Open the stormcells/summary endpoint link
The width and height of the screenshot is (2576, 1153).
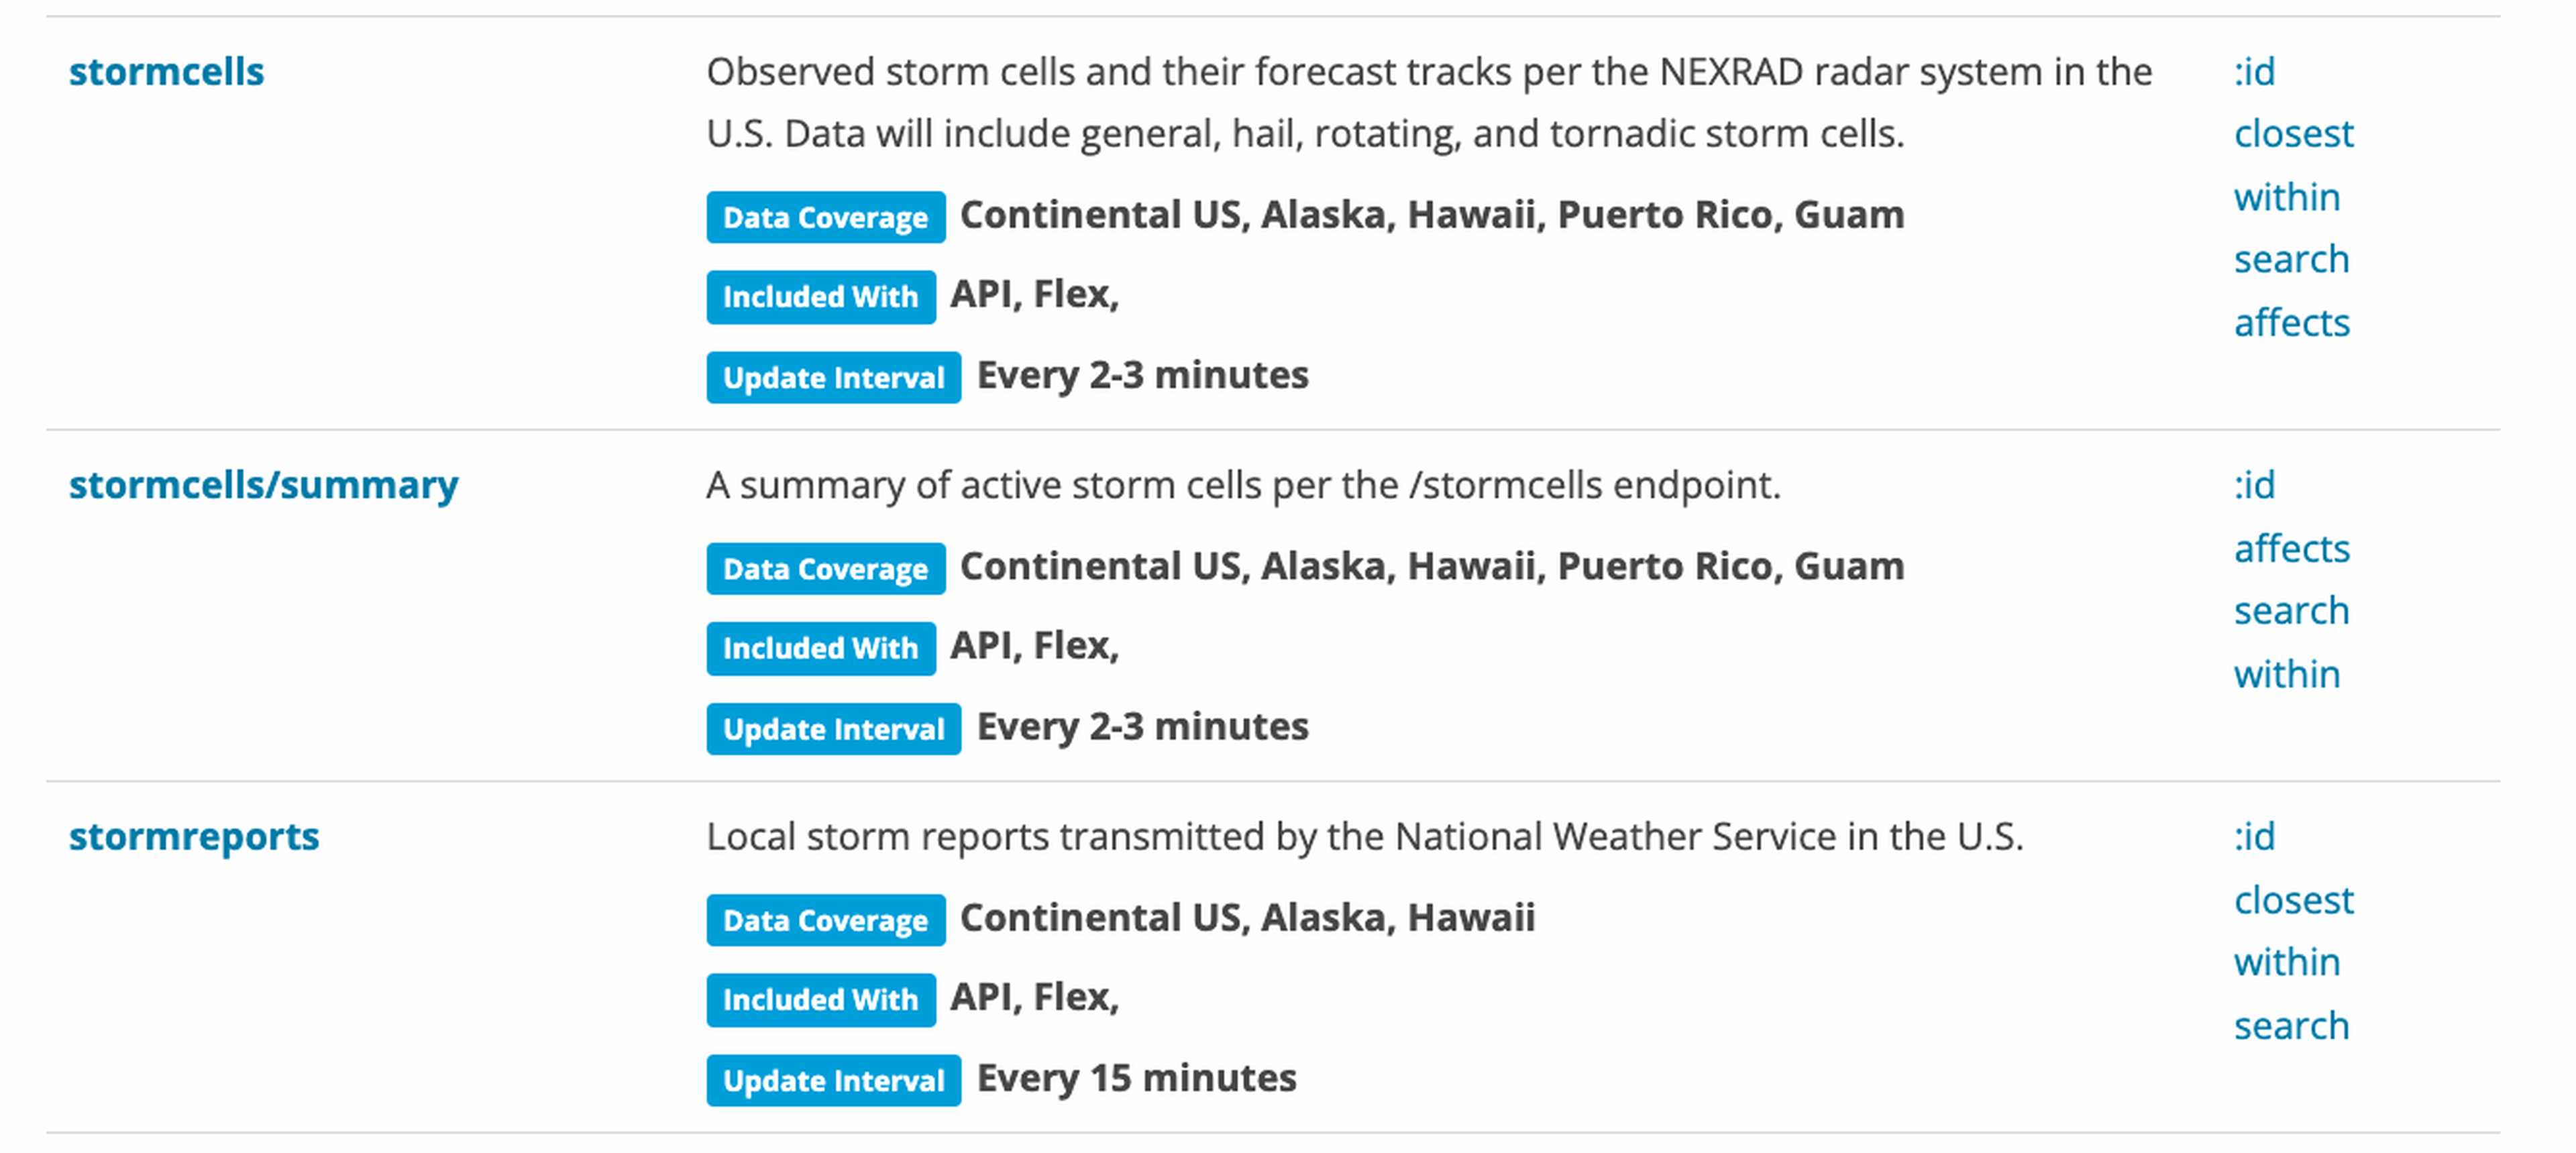pyautogui.click(x=263, y=485)
